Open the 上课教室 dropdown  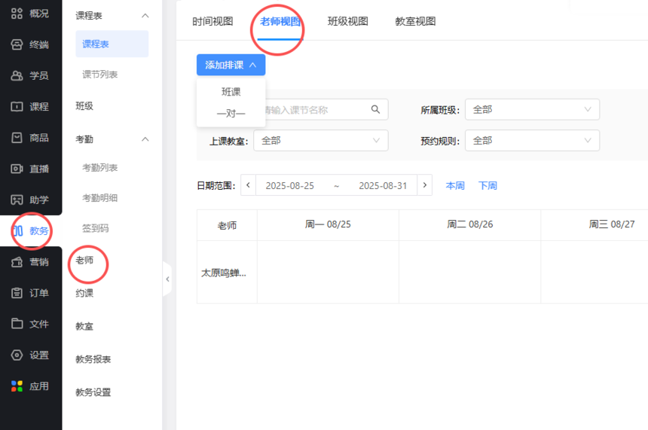click(x=321, y=140)
